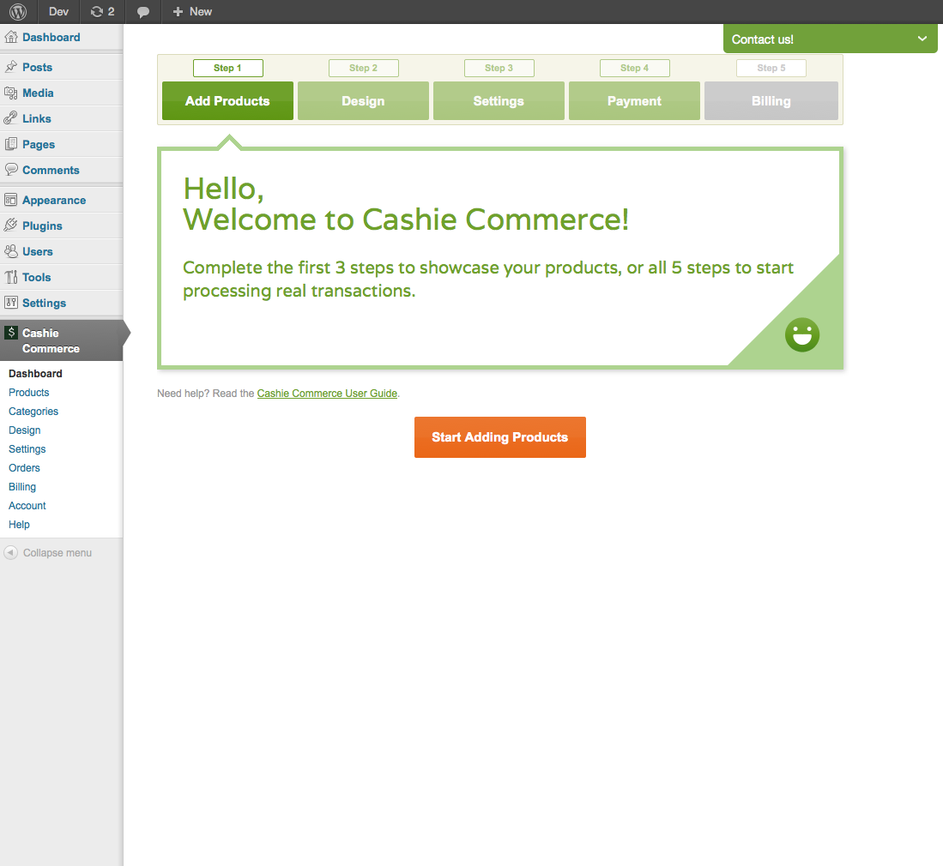Image resolution: width=943 pixels, height=866 pixels.
Task: Expand the Contact us chevron
Action: point(922,39)
